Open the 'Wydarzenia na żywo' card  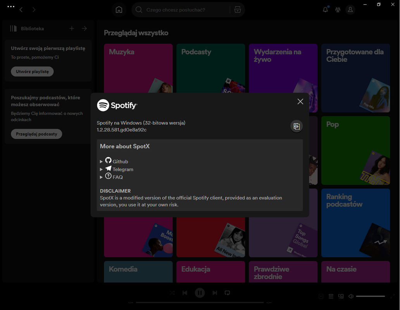click(283, 68)
